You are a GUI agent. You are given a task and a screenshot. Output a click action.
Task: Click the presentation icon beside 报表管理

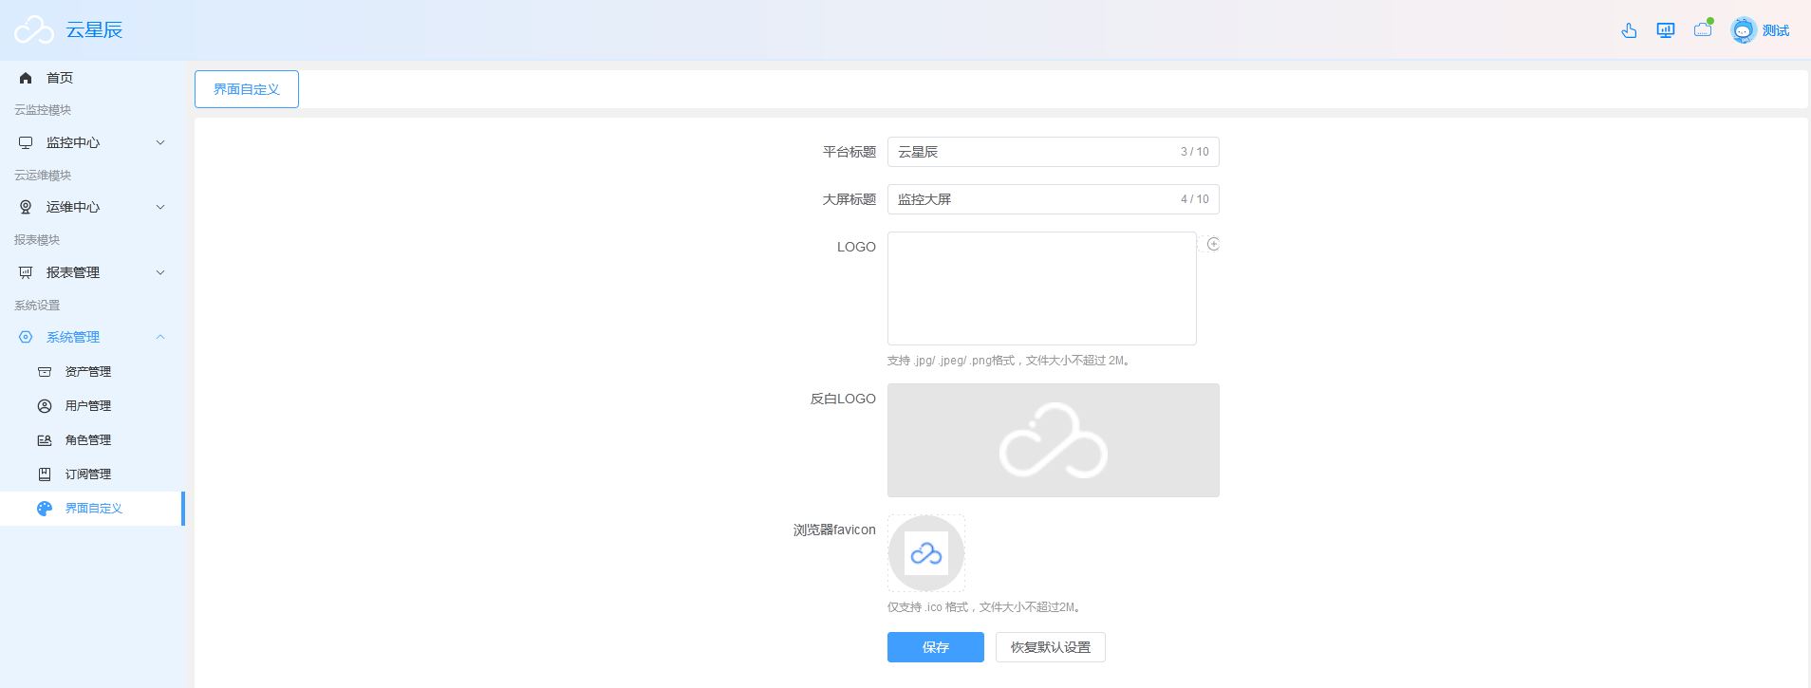tap(26, 272)
